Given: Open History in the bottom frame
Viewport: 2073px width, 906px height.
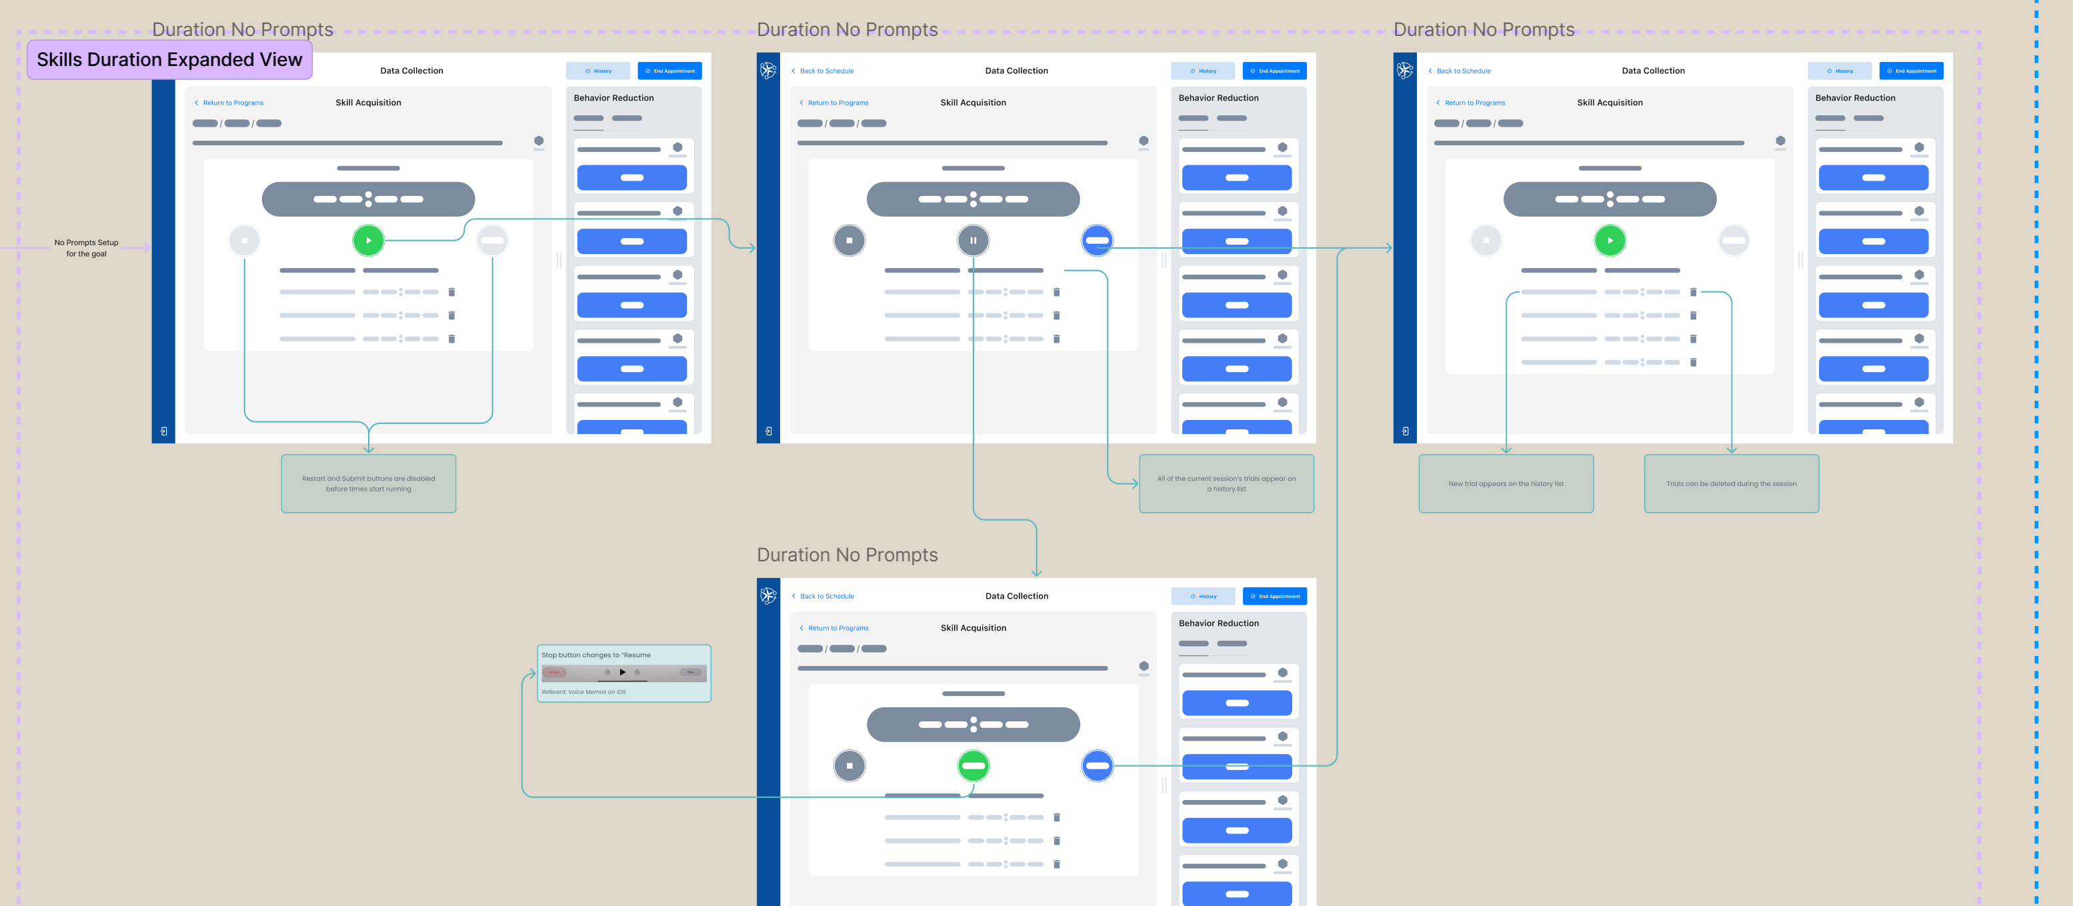Looking at the screenshot, I should tap(1203, 596).
